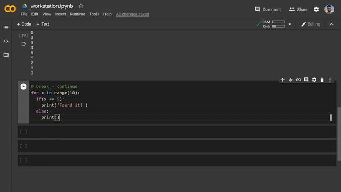The width and height of the screenshot is (341, 192).
Task: Click the Disk usage bar
Action: (x=278, y=26)
